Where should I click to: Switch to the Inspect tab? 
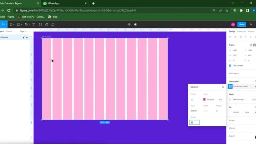[x=251, y=31]
